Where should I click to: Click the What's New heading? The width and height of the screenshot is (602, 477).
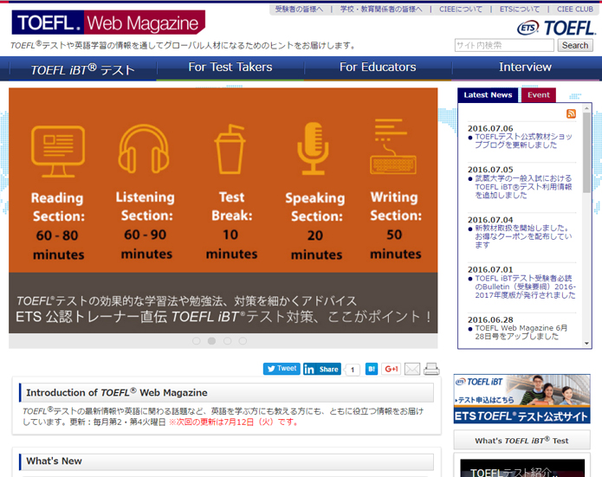[x=54, y=461]
